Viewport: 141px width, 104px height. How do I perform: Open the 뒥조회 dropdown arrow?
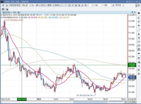[x=123, y=5]
